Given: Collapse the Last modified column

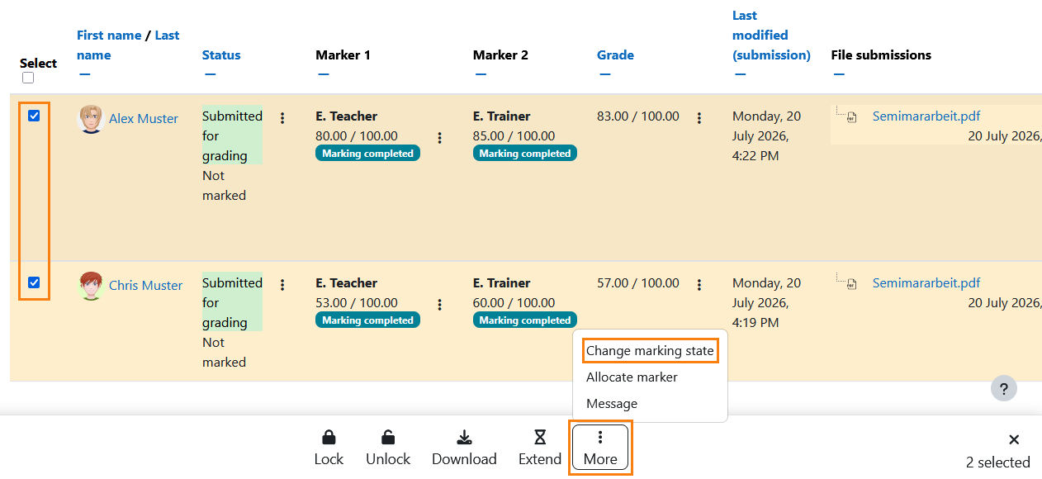Looking at the screenshot, I should tap(740, 74).
